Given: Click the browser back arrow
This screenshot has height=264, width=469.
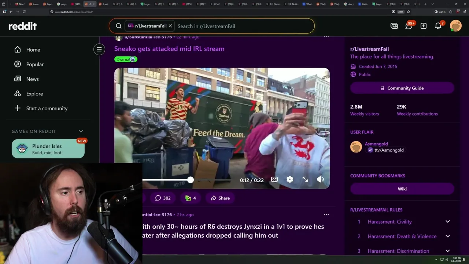Looking at the screenshot, I should (11, 12).
